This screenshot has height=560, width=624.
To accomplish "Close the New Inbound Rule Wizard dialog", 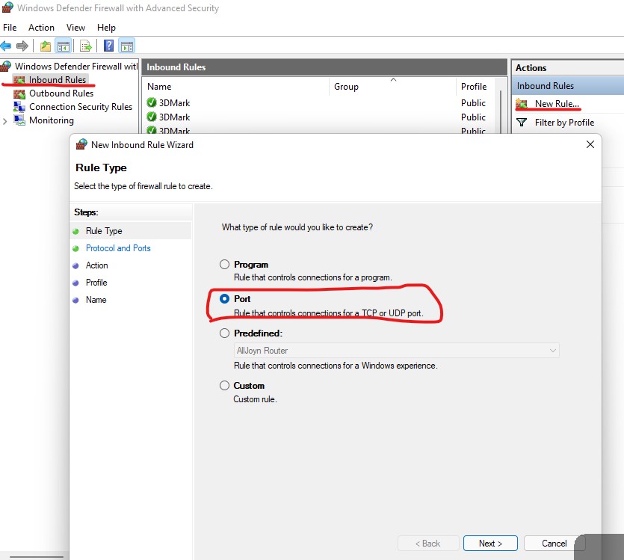I will 590,144.
